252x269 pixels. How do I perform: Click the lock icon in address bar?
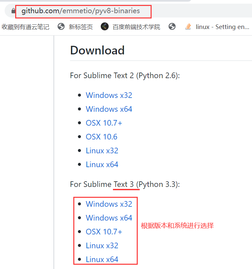14,11
